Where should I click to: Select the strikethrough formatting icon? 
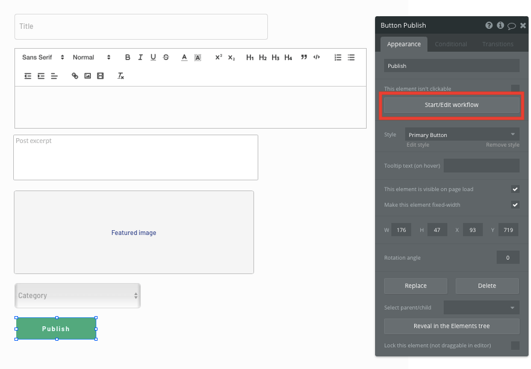tap(166, 57)
